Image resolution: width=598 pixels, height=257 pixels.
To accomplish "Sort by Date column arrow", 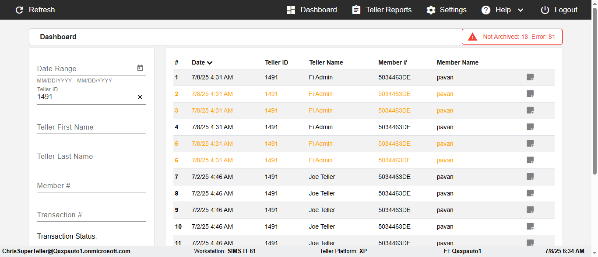I will (x=210, y=63).
